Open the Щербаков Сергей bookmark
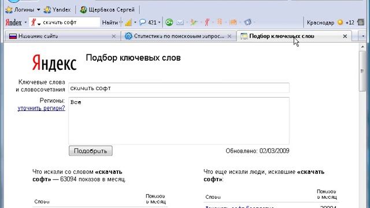Screen dimensions: 370x208 pyautogui.click(x=108, y=10)
